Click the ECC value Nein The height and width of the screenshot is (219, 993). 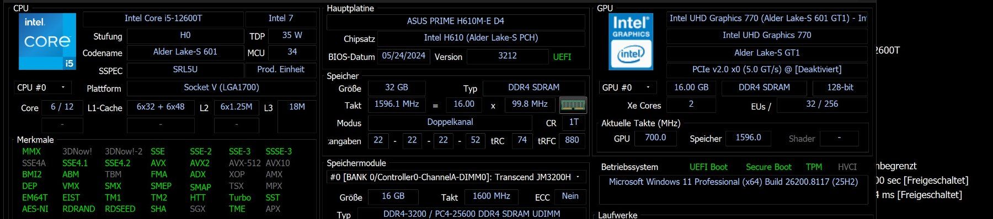[570, 196]
